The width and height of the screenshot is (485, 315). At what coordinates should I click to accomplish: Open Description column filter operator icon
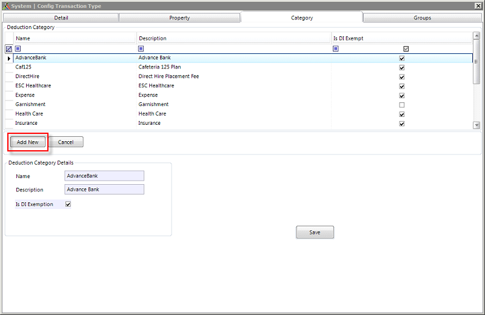pyautogui.click(x=141, y=48)
